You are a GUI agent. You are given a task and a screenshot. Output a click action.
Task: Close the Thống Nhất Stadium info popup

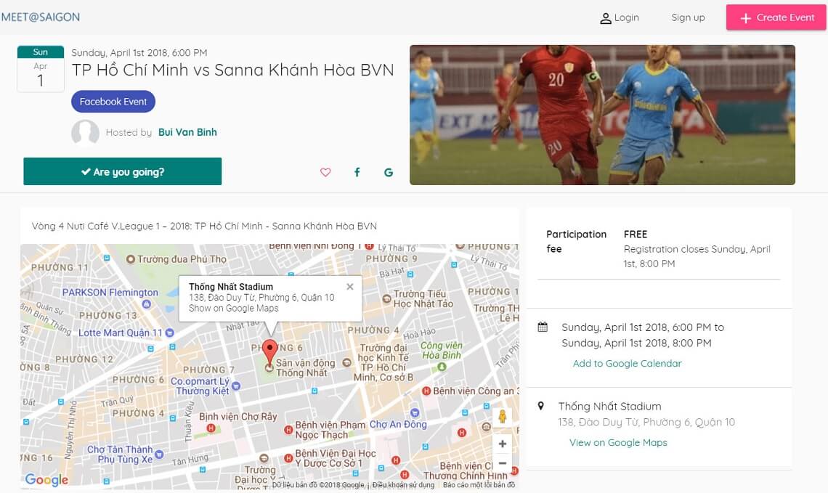click(x=350, y=287)
